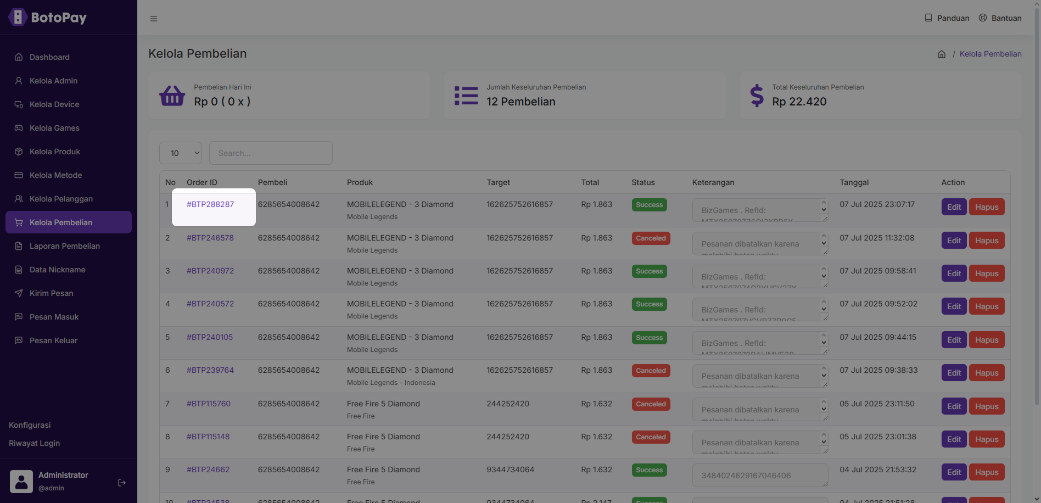
Task: Click the Kelola Metode card icon
Action: [19, 175]
